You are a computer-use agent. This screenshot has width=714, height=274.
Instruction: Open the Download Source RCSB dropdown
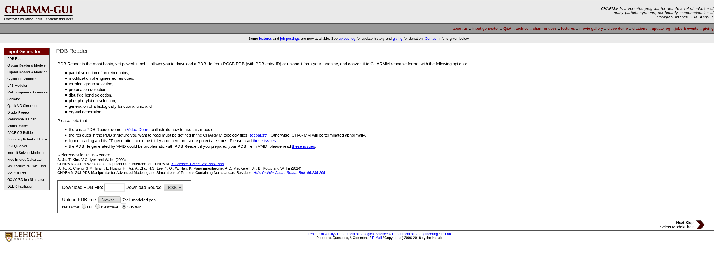pos(174,188)
